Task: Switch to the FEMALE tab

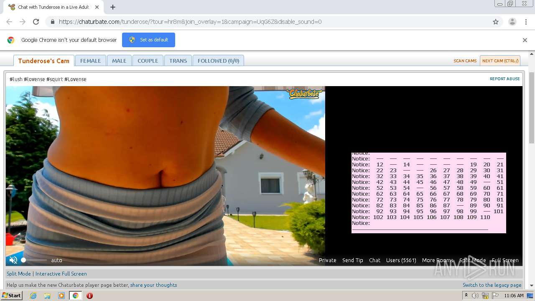Action: [90, 61]
